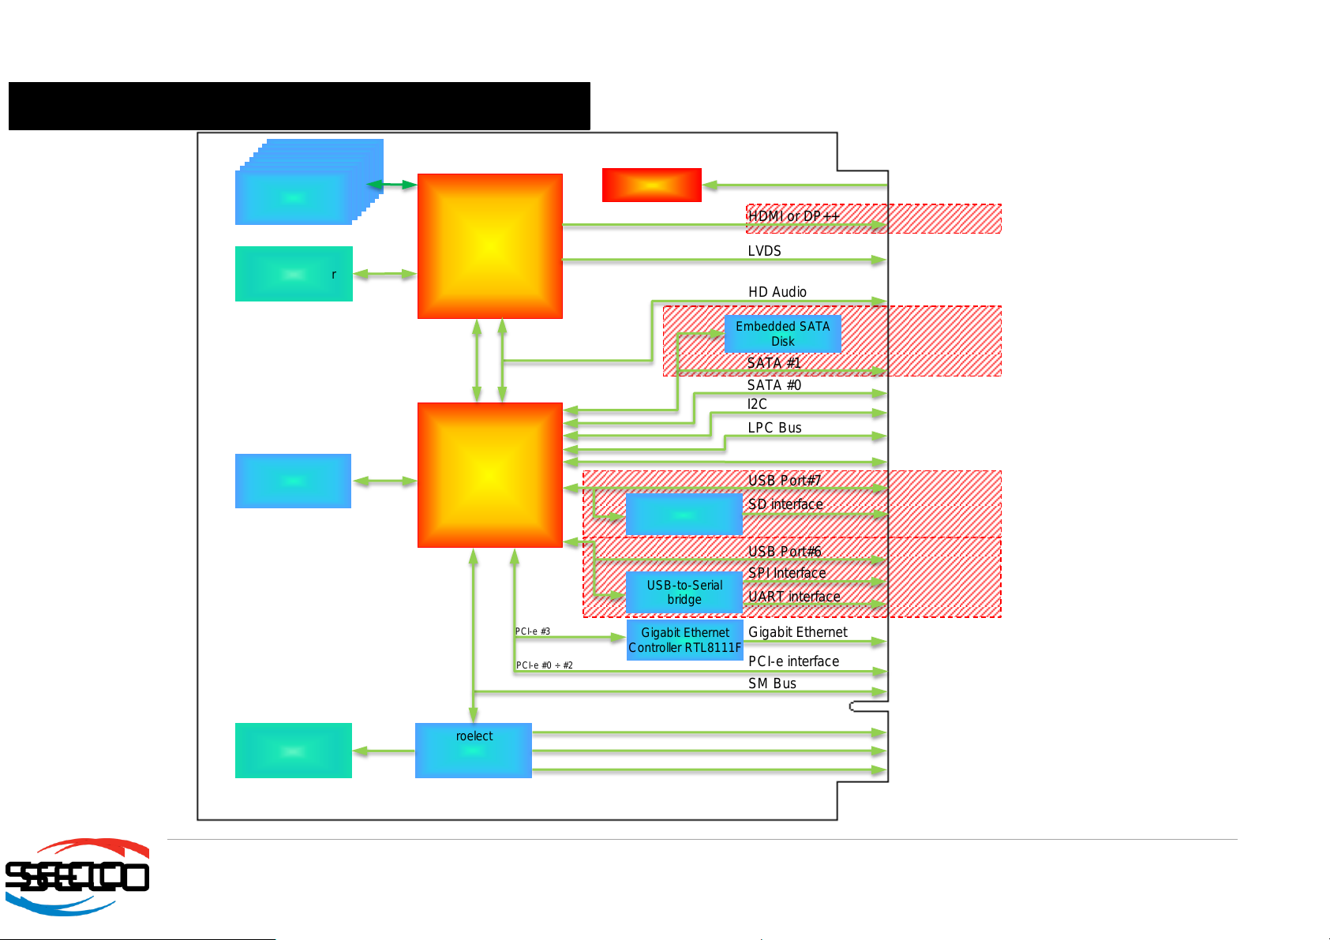
Task: Select the Gigabit Ethernet Controller RTL8111F block
Action: coord(684,639)
